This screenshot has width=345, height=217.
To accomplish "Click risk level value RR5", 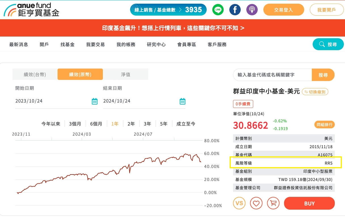I will coord(329,163).
